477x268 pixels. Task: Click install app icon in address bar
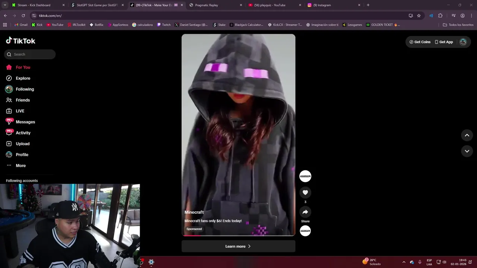(411, 16)
